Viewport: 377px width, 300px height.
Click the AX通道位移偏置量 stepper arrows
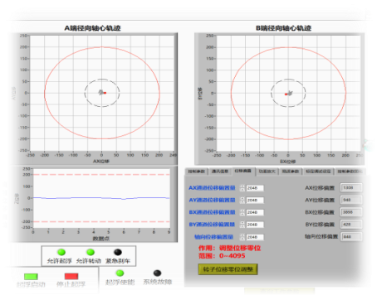coord(242,188)
